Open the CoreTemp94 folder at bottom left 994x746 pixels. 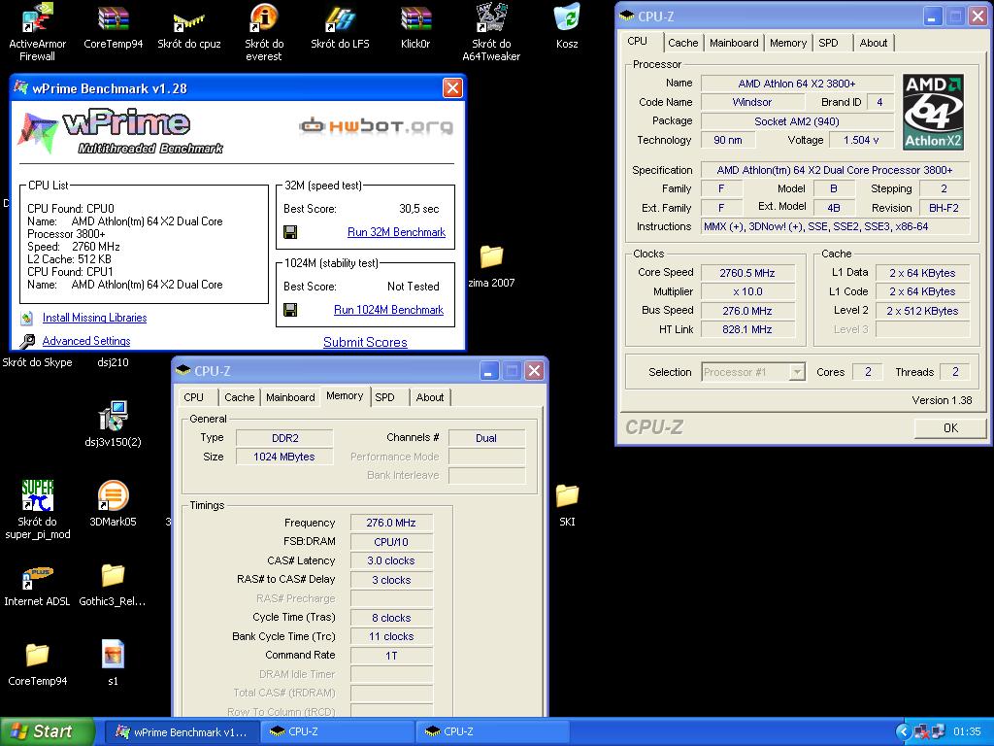(37, 655)
